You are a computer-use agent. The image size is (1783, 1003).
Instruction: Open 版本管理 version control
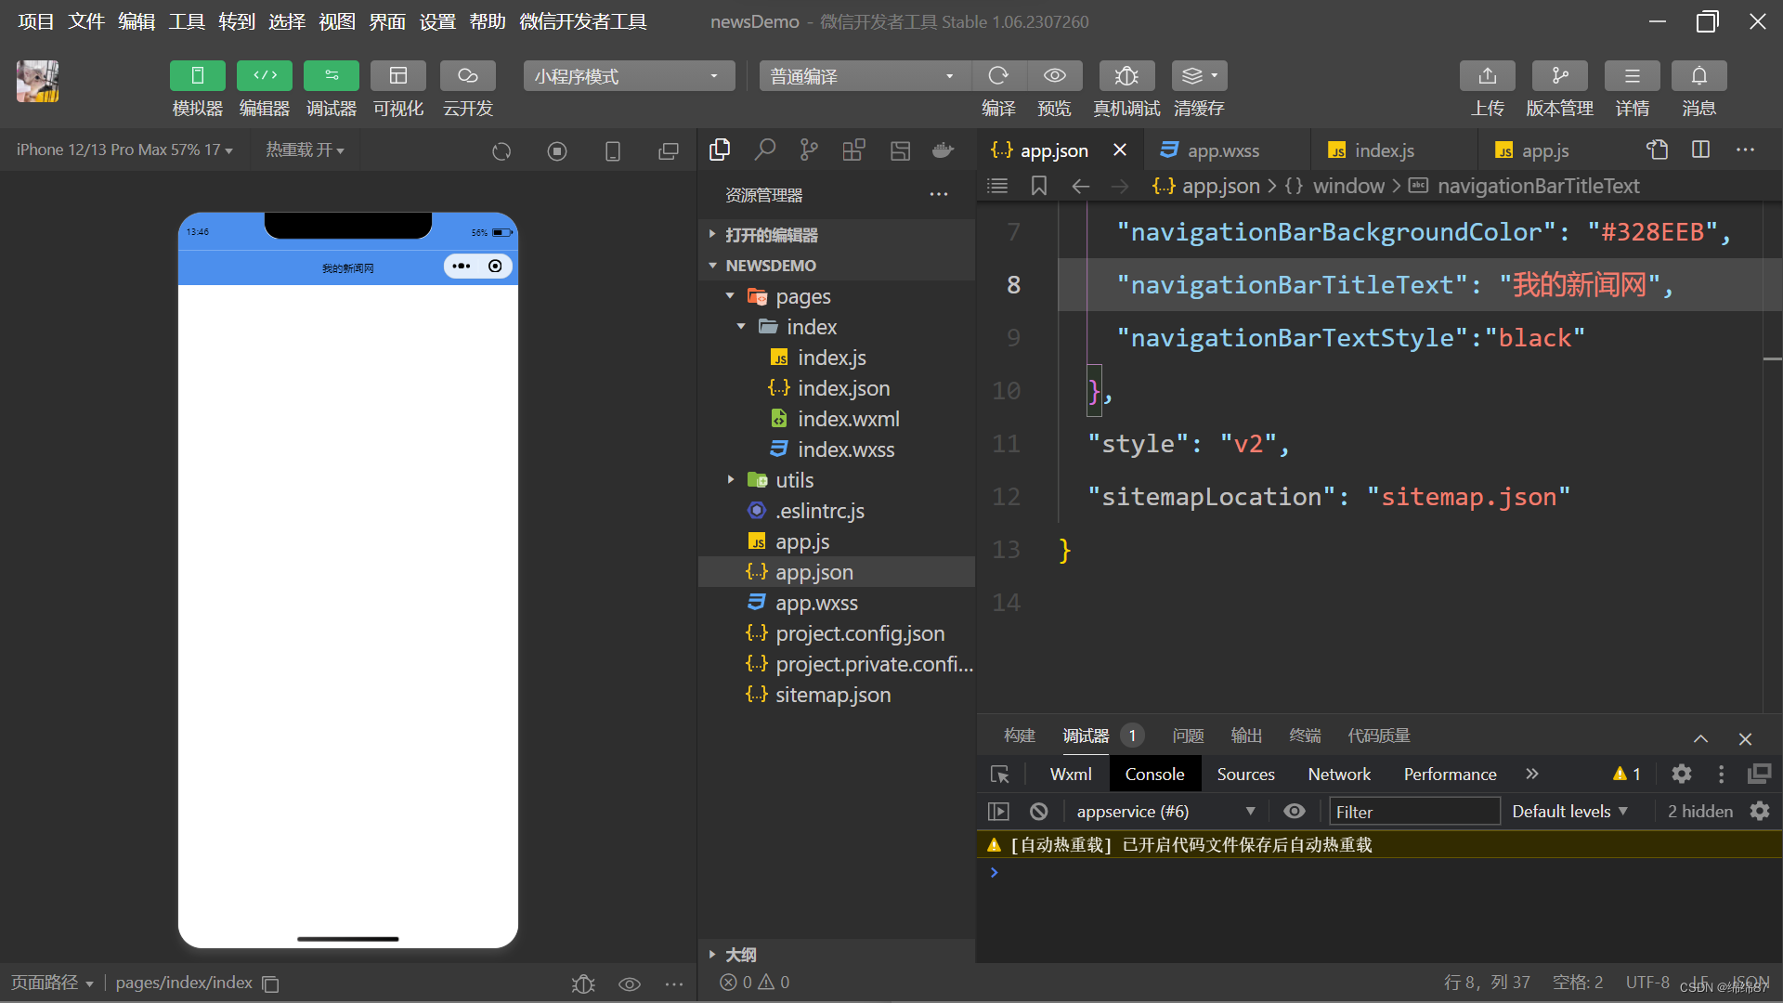click(x=1560, y=75)
